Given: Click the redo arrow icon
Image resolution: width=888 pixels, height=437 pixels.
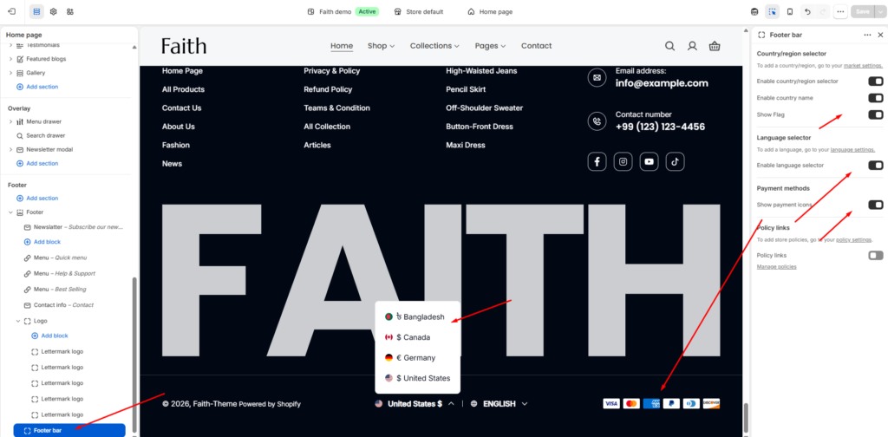Looking at the screenshot, I should [823, 11].
